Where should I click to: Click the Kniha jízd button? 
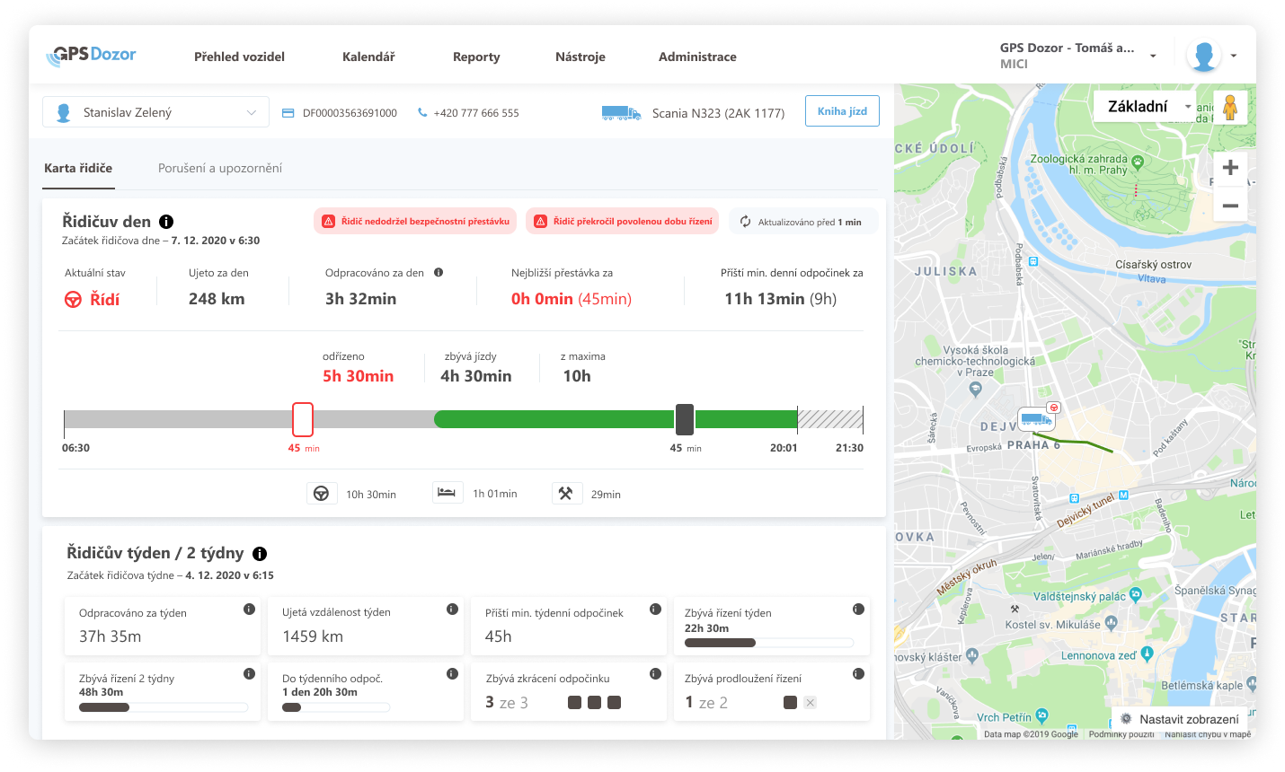click(842, 111)
